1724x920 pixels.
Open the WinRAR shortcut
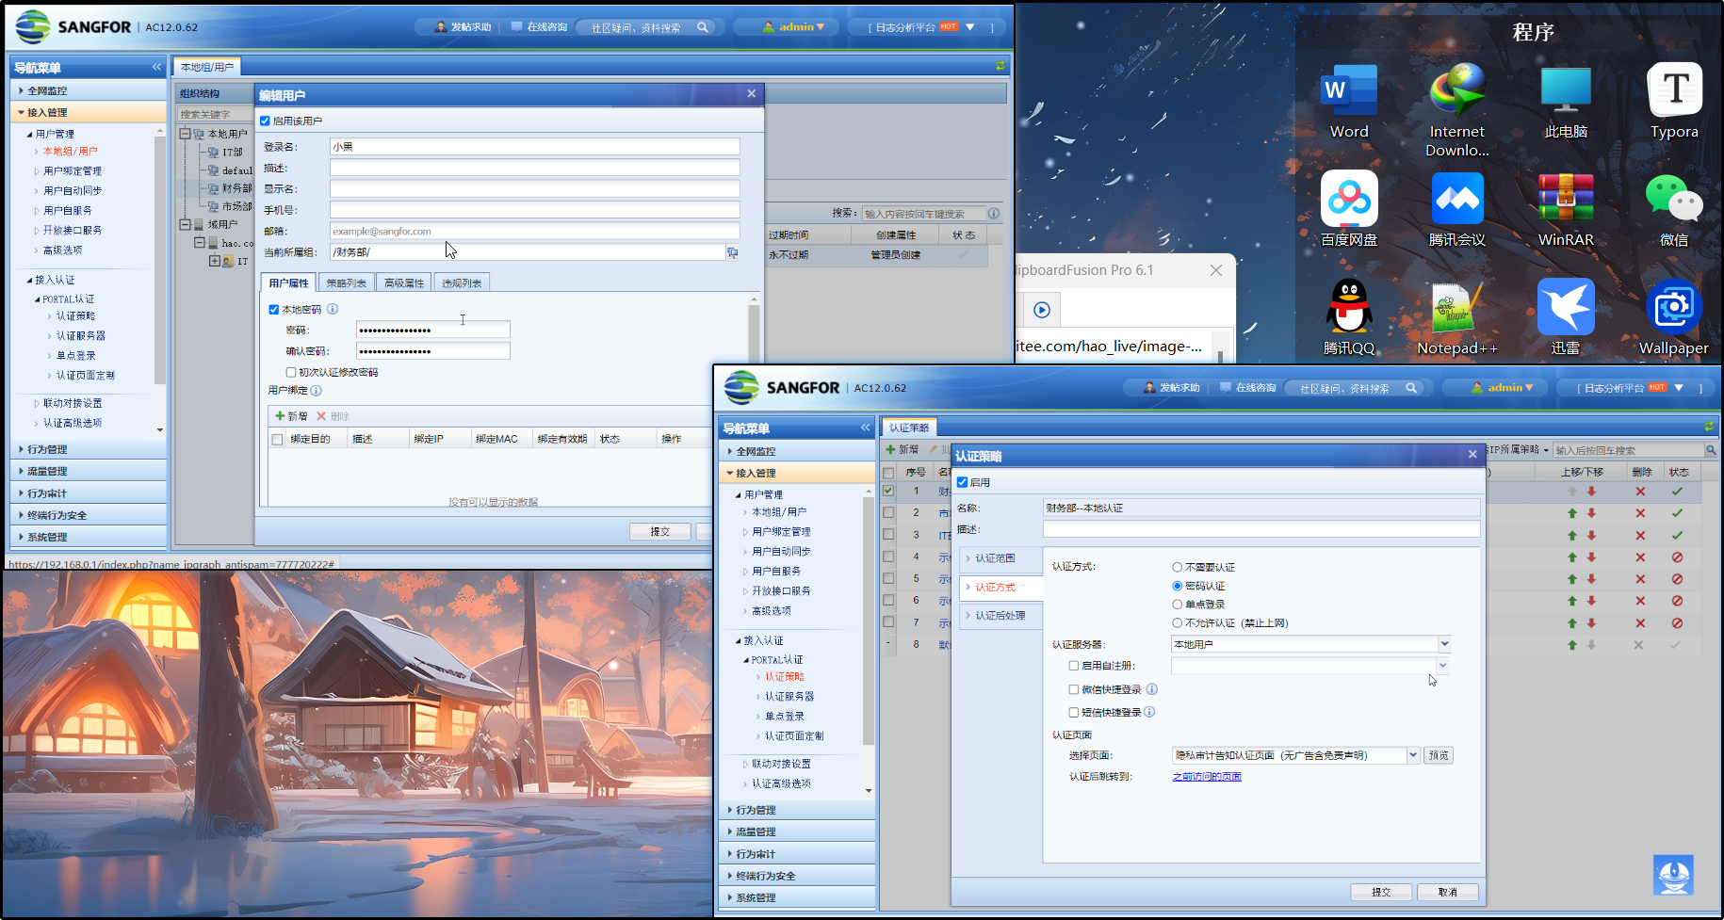(x=1566, y=208)
